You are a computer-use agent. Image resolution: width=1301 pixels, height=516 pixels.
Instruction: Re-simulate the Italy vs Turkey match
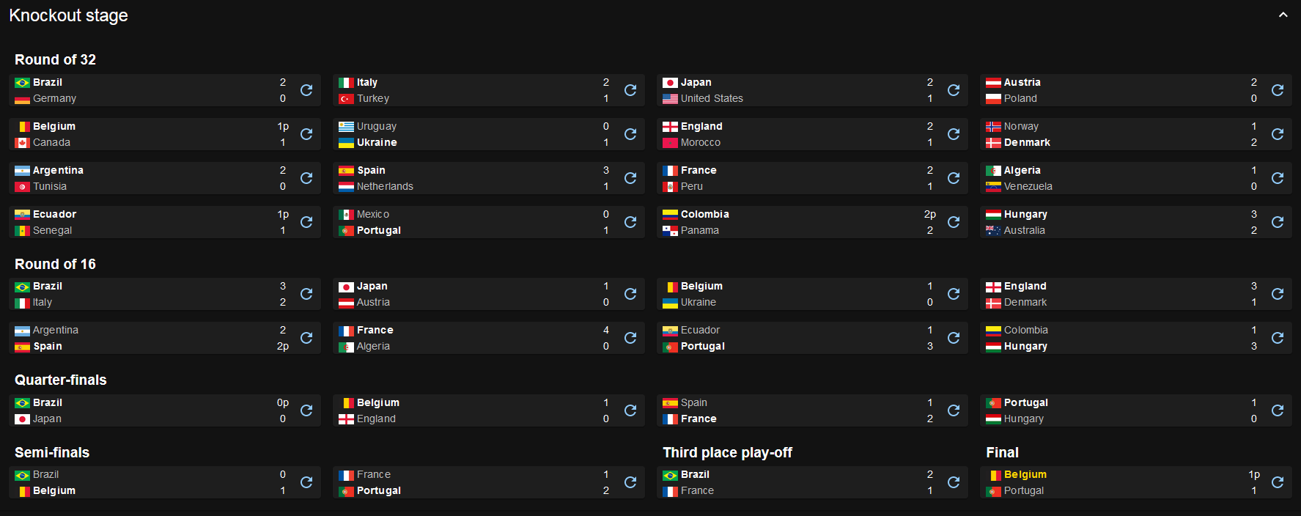[x=630, y=90]
